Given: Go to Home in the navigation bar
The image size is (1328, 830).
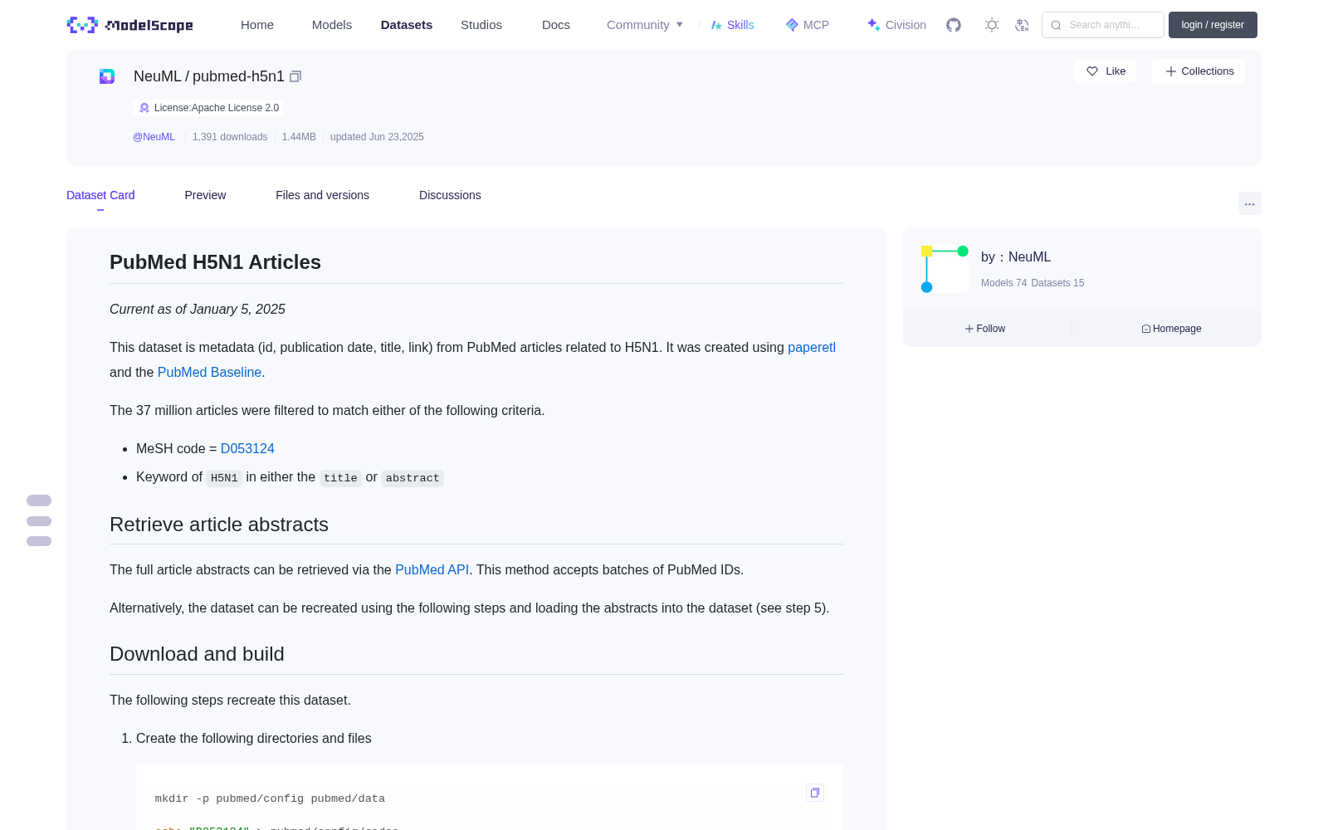Looking at the screenshot, I should (x=257, y=25).
